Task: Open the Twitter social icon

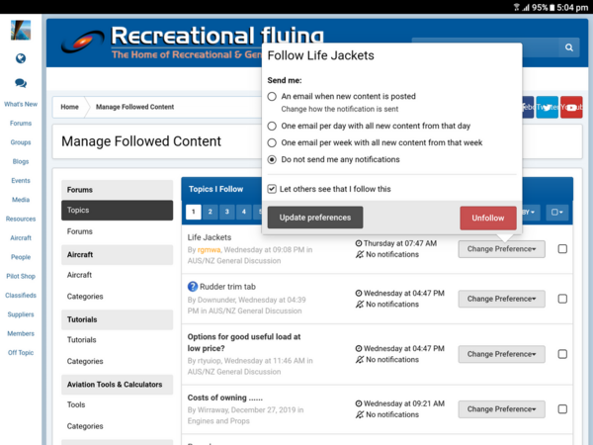Action: coord(548,107)
